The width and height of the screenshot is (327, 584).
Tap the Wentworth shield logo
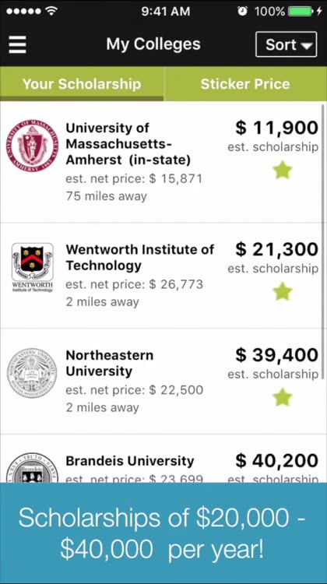point(33,267)
